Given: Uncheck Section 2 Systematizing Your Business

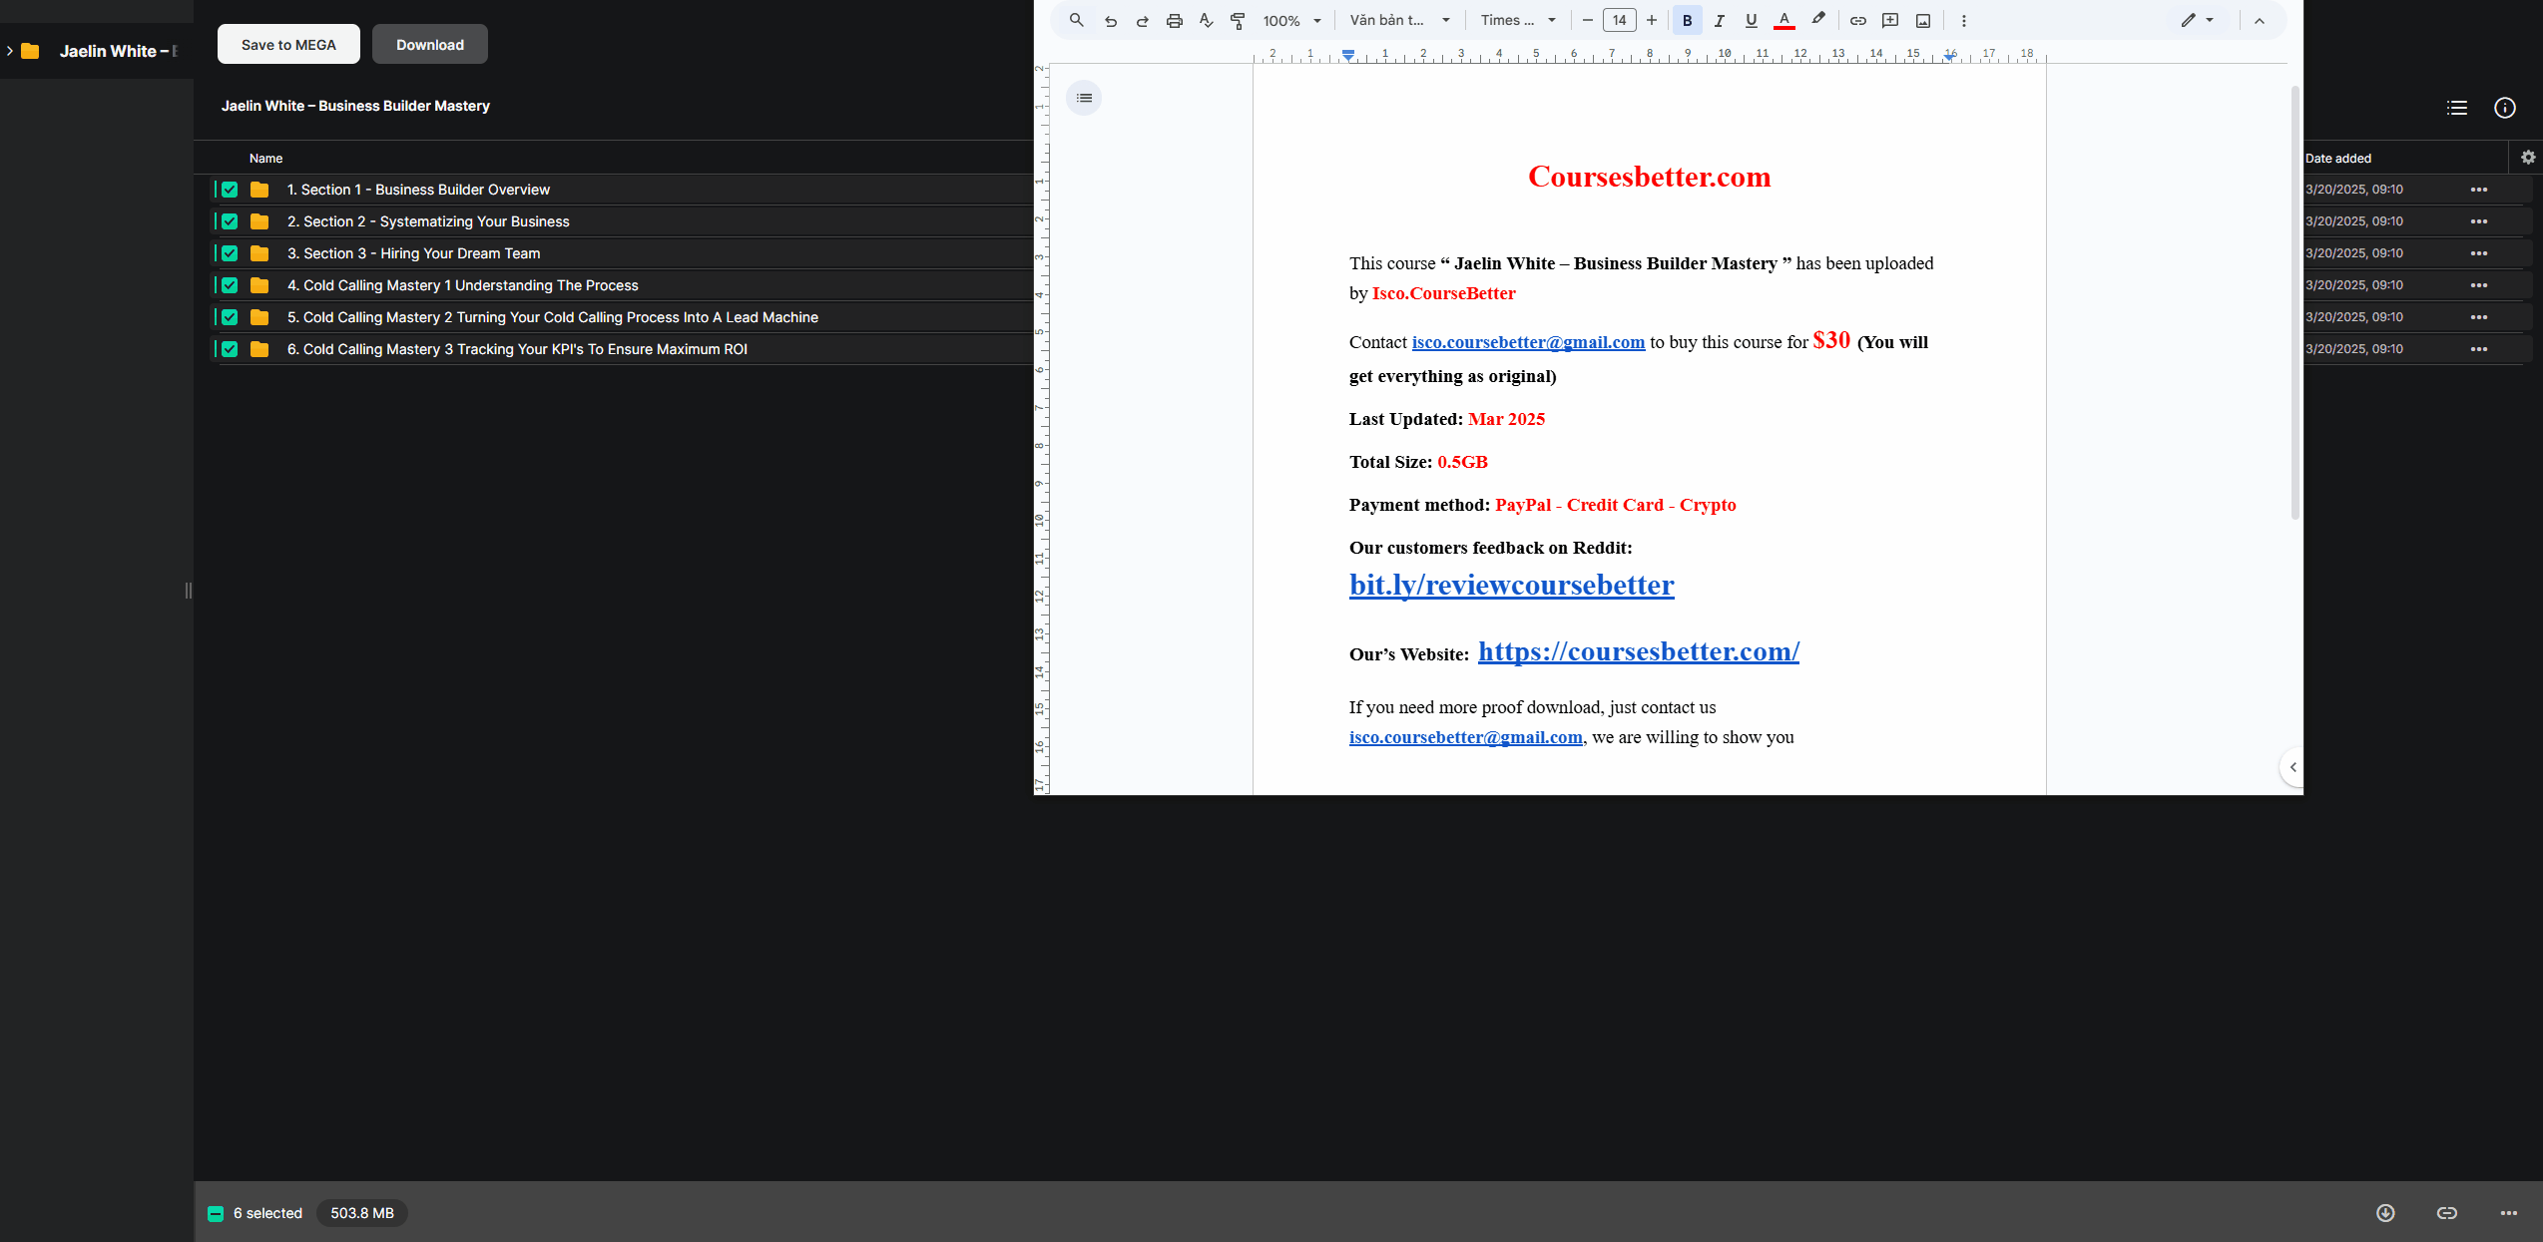Looking at the screenshot, I should point(230,221).
